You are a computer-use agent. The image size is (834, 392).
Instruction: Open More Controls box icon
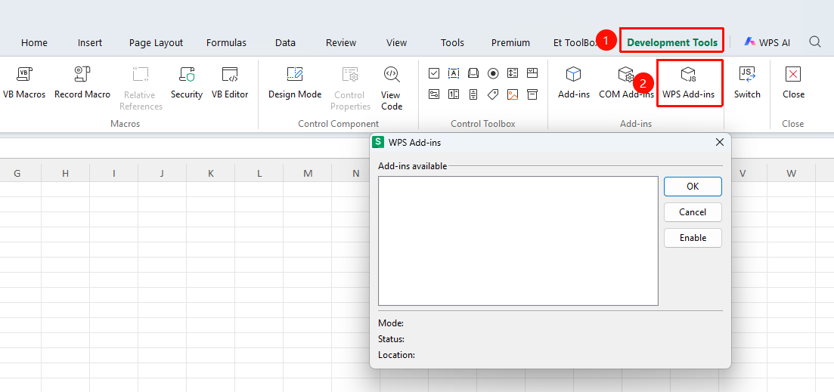532,94
